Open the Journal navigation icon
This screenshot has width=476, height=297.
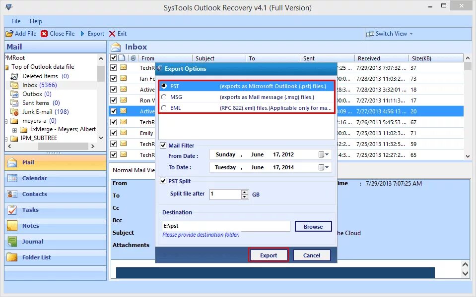point(12,242)
